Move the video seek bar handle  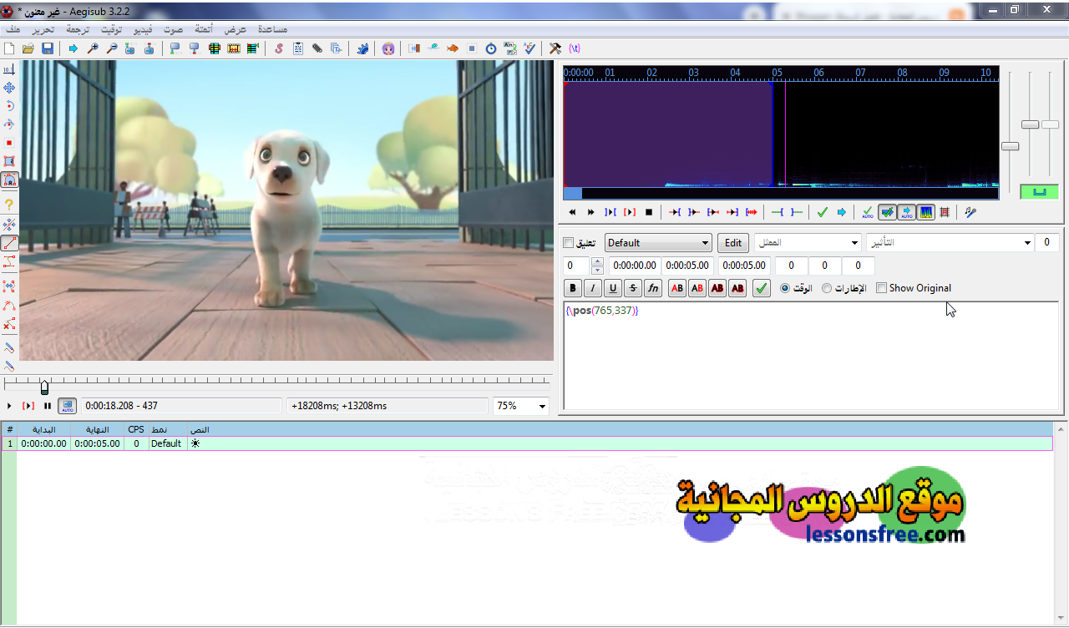pos(44,387)
